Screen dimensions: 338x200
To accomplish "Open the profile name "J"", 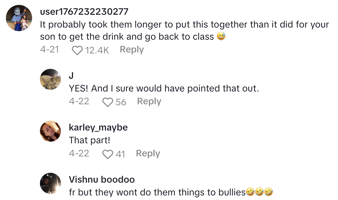I will 71,76.
